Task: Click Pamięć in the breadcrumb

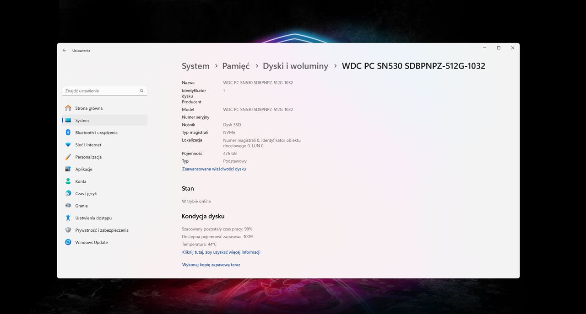Action: (x=236, y=66)
